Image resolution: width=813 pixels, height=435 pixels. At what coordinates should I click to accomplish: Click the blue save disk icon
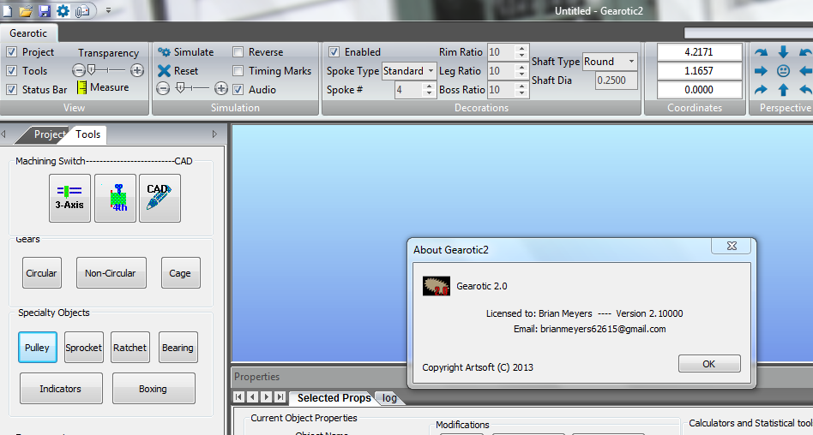pyautogui.click(x=45, y=11)
